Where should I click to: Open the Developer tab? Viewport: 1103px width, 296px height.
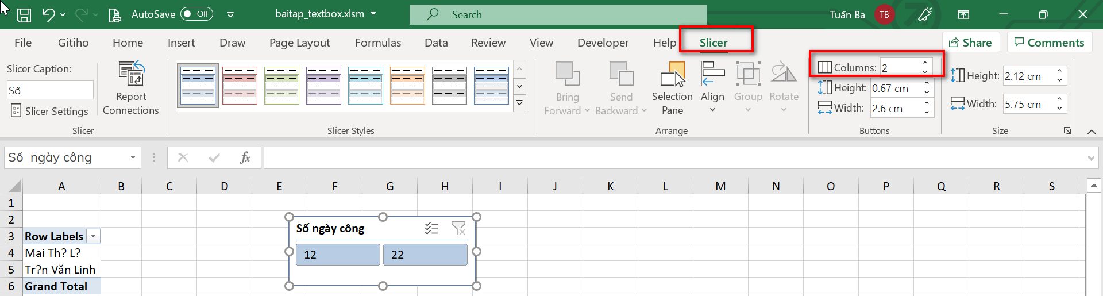[603, 43]
